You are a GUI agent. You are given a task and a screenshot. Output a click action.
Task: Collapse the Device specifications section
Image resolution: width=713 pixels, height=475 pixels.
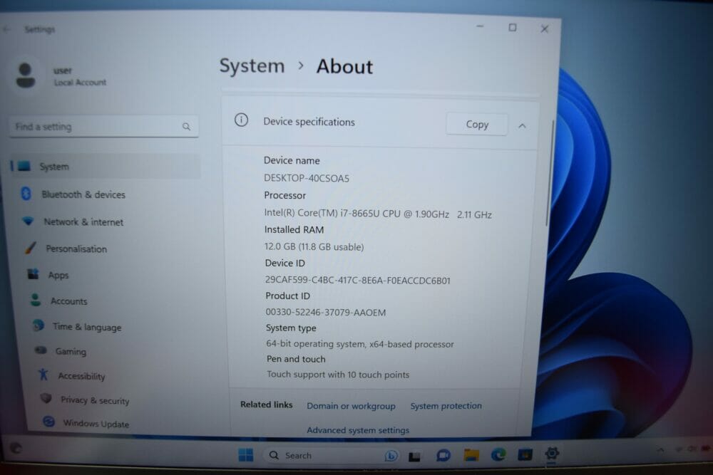522,126
